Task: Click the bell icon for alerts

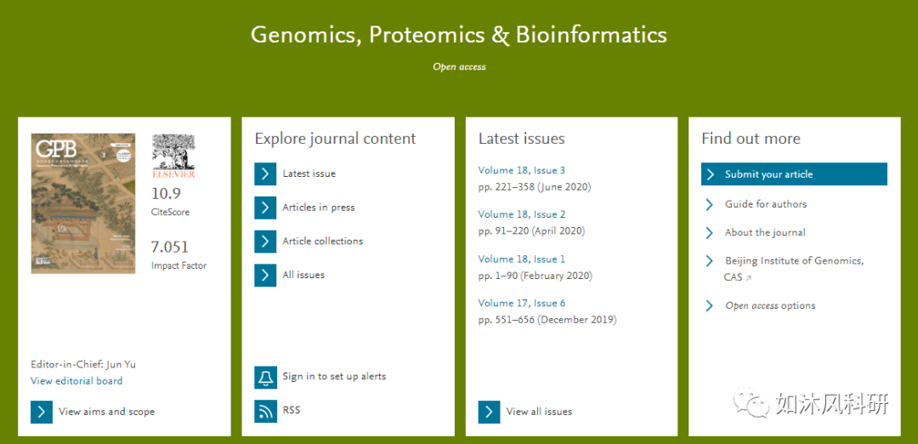Action: pos(265,377)
